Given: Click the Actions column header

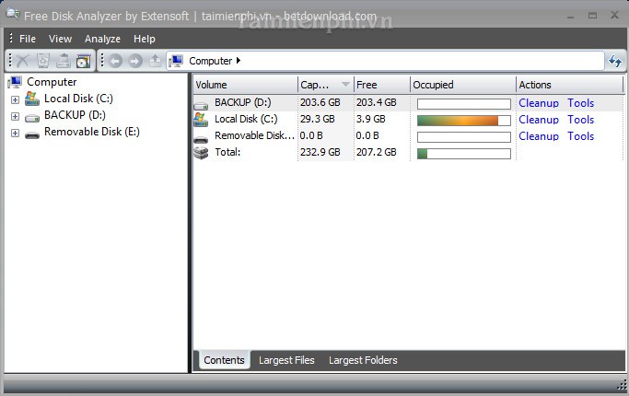Looking at the screenshot, I should 569,85.
